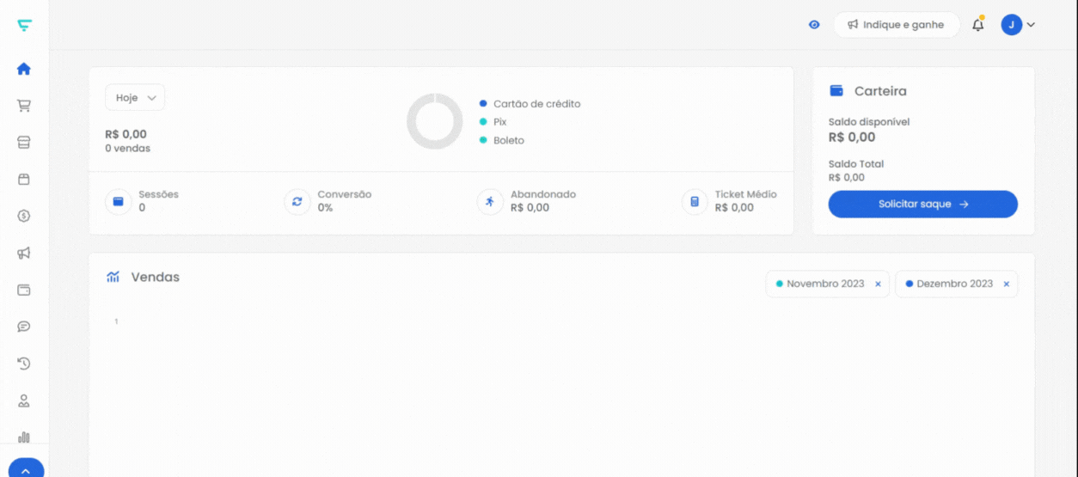Click the Boleto legend dot
Image resolution: width=1078 pixels, height=477 pixels.
click(x=483, y=140)
